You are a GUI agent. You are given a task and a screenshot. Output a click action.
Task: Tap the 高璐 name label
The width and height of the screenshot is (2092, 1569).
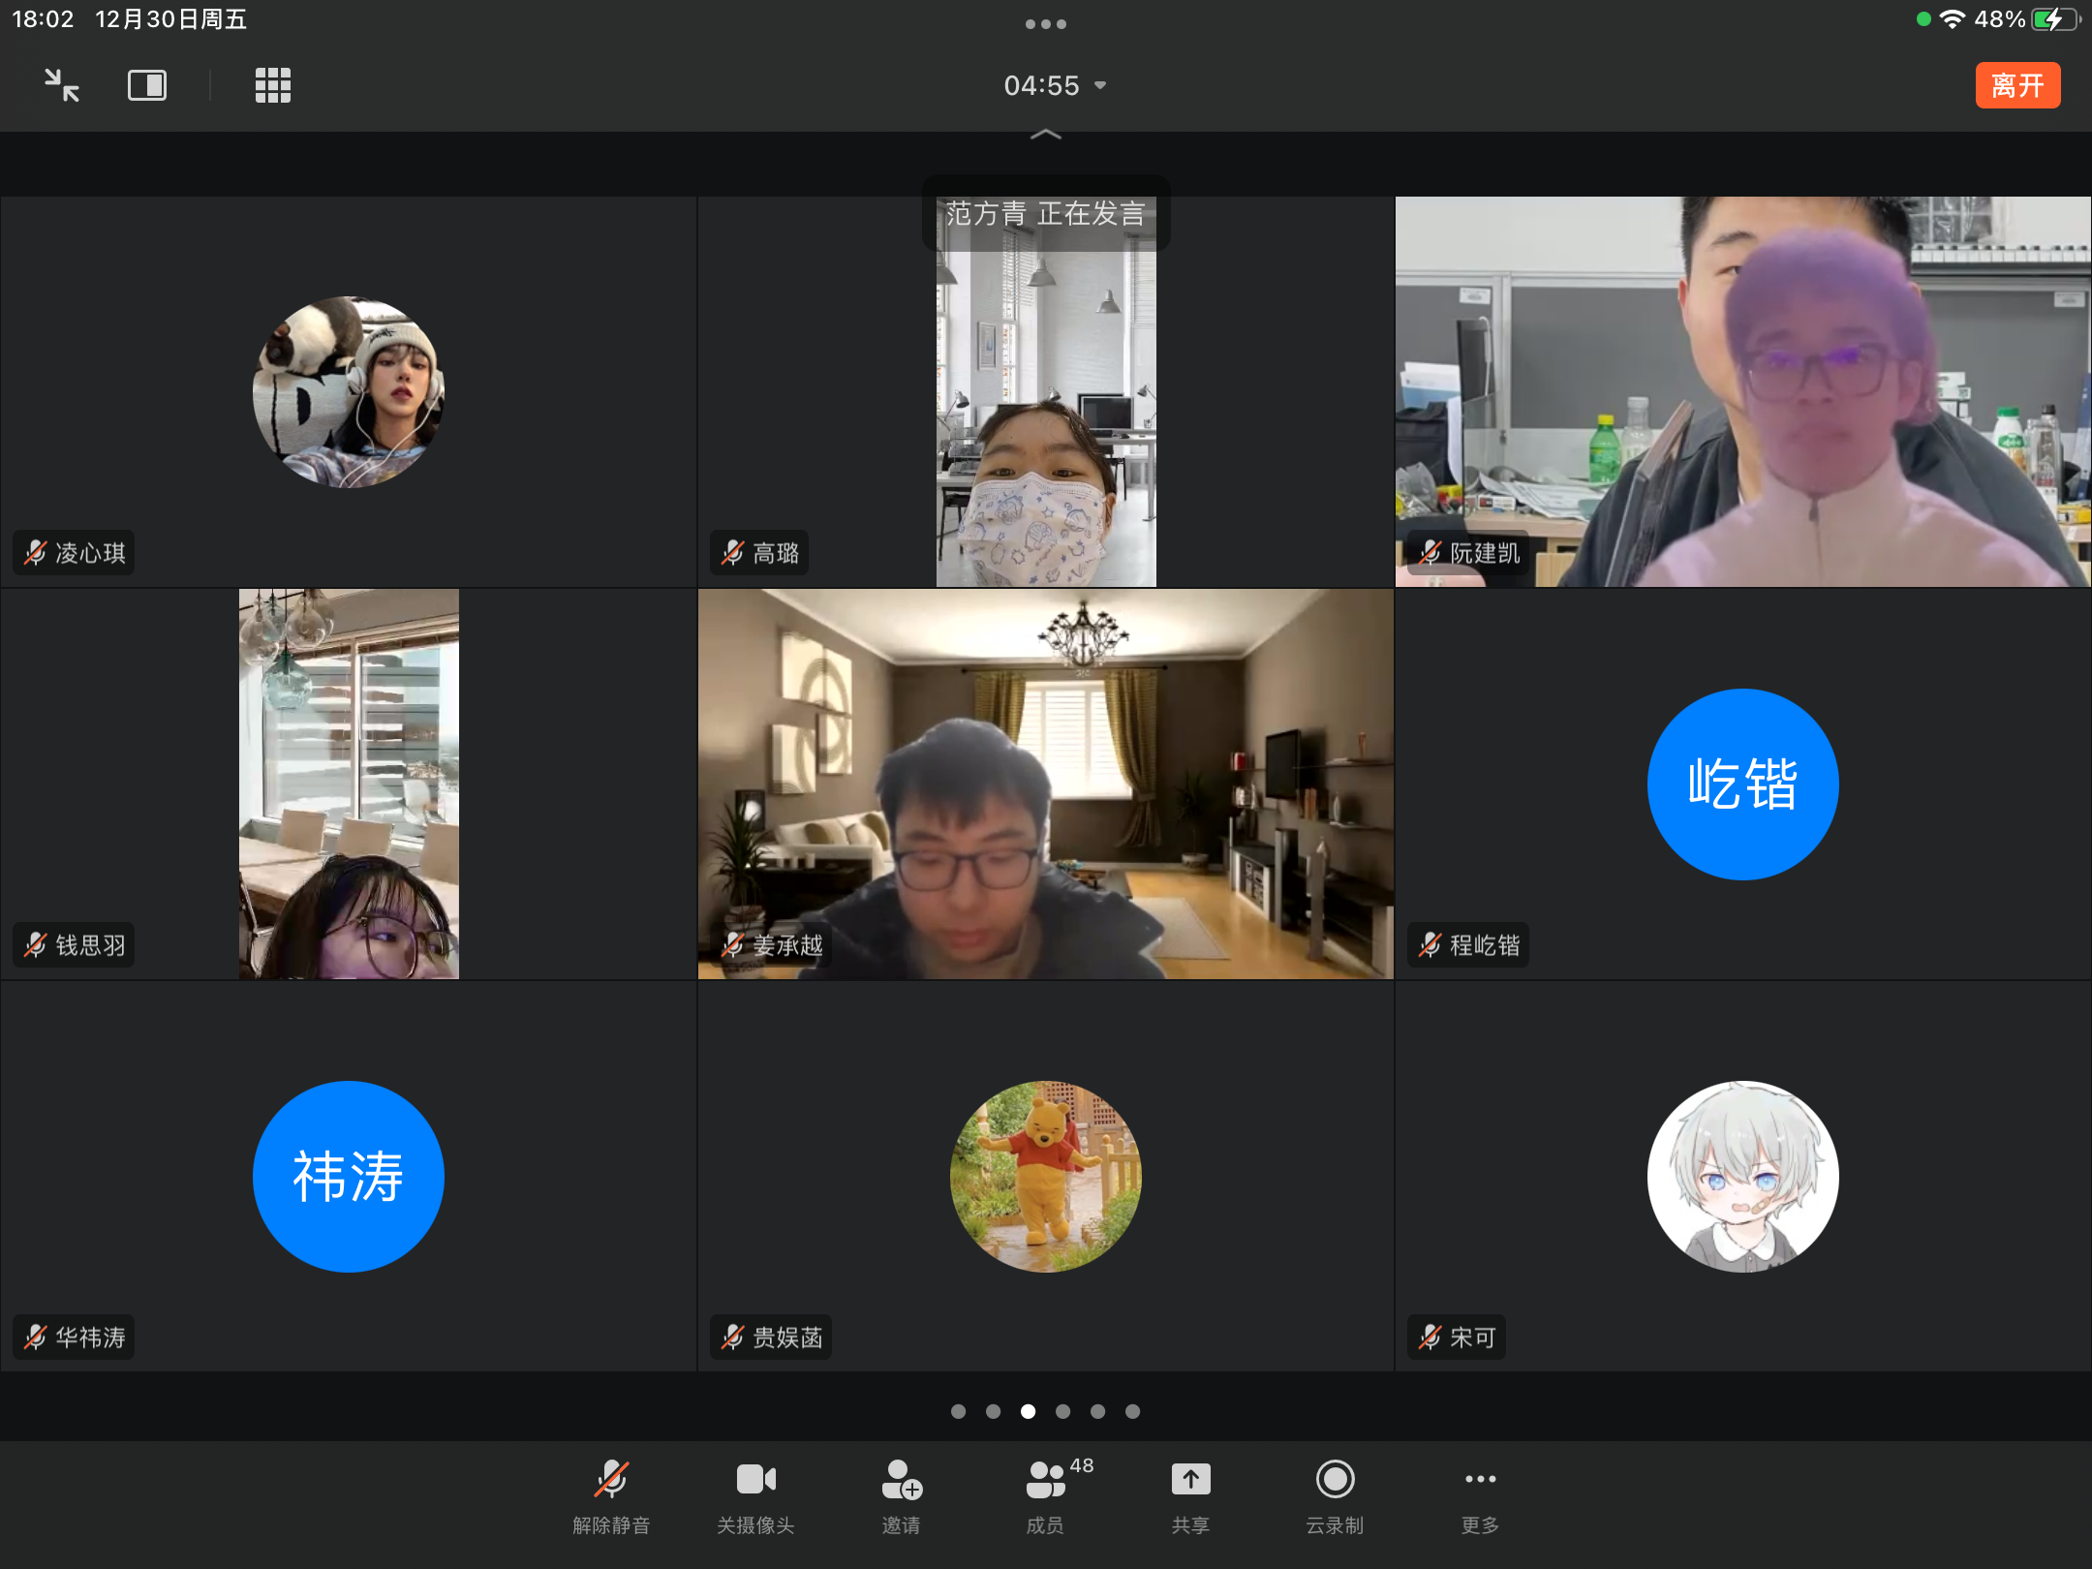[759, 553]
